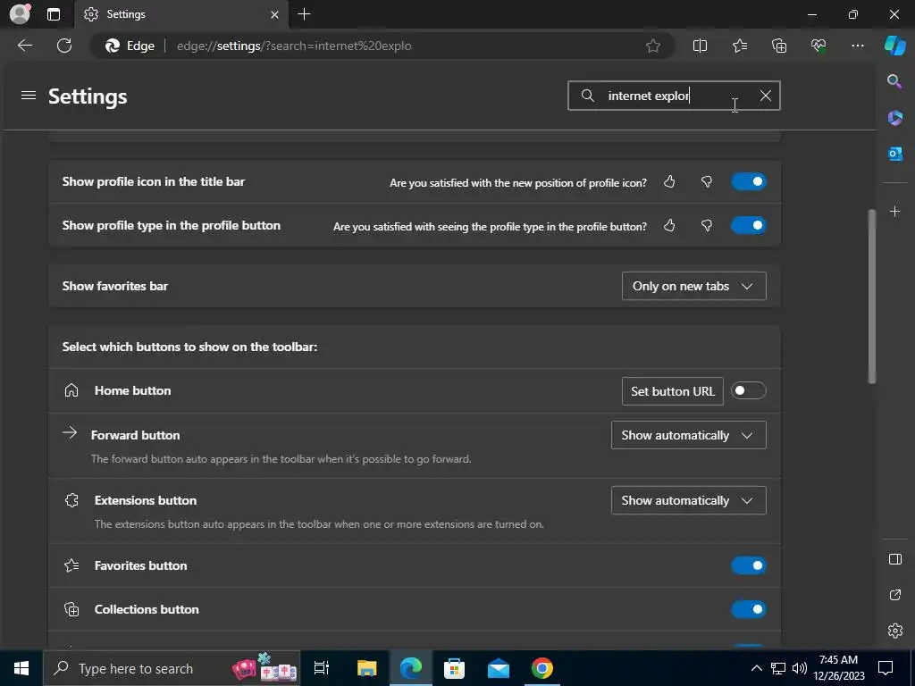Open the Favorites toolbar button
915x686 pixels.
tap(739, 46)
